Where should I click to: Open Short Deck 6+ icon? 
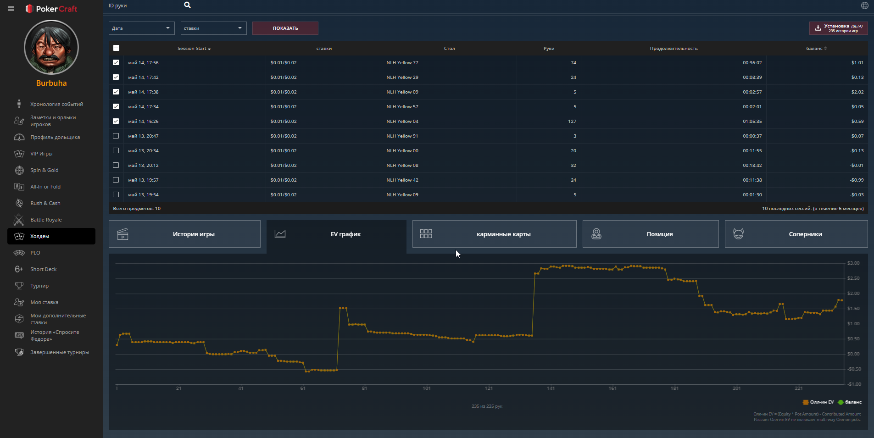19,269
